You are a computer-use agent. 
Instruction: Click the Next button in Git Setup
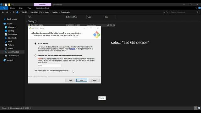[x=82, y=80]
